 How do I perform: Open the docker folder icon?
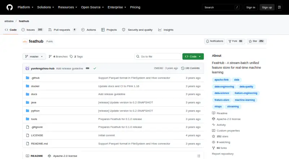[x=27, y=86]
